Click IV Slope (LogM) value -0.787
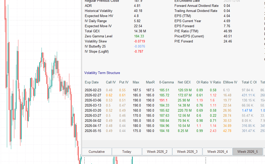 click(x=139, y=51)
